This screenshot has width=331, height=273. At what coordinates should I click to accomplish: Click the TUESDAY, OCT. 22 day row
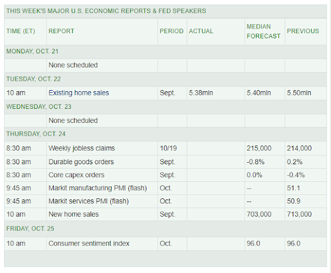click(x=165, y=79)
